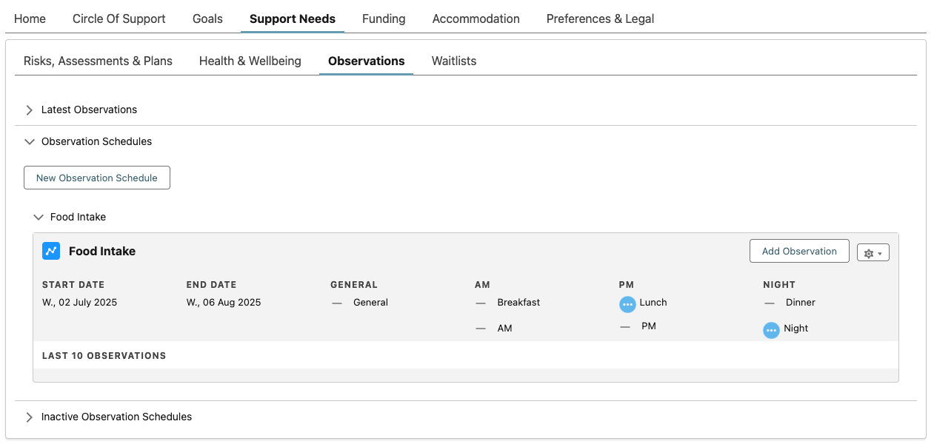Select the Health & Wellbeing subtab
Screen dimensions: 934x444
[250, 61]
